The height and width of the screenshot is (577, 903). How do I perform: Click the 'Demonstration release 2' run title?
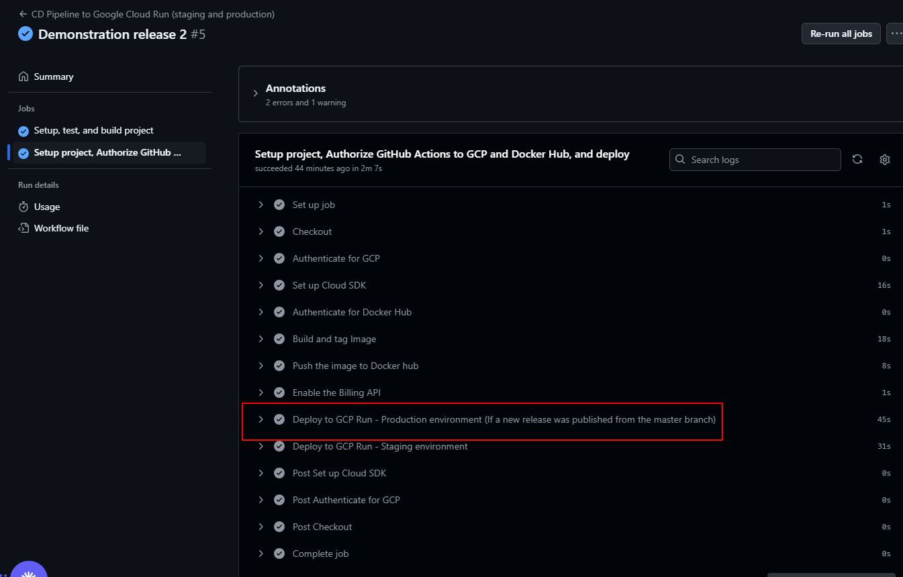click(x=112, y=34)
